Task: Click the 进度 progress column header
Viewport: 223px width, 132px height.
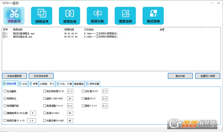Action: (162, 30)
